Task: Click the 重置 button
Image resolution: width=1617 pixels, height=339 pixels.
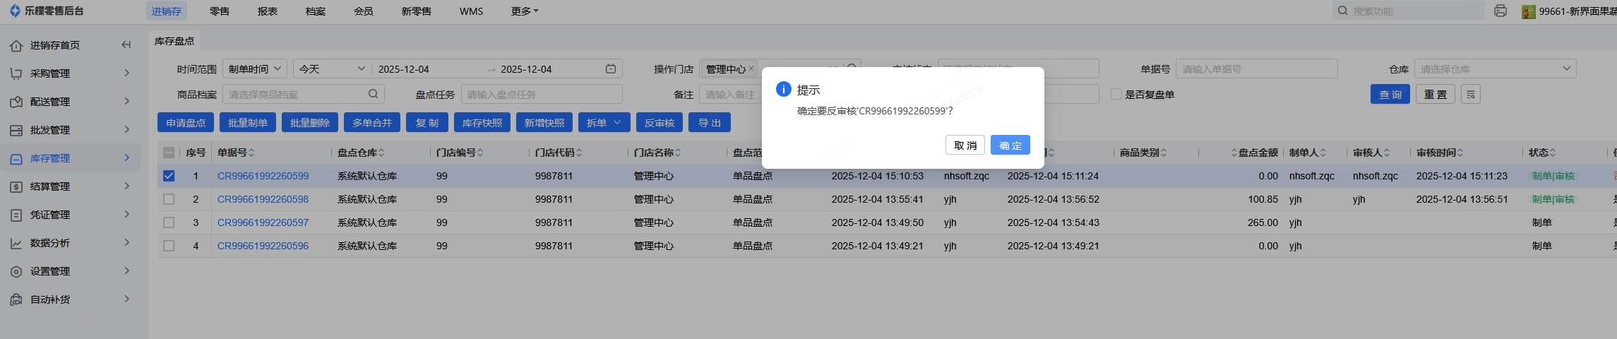Action: [1436, 94]
